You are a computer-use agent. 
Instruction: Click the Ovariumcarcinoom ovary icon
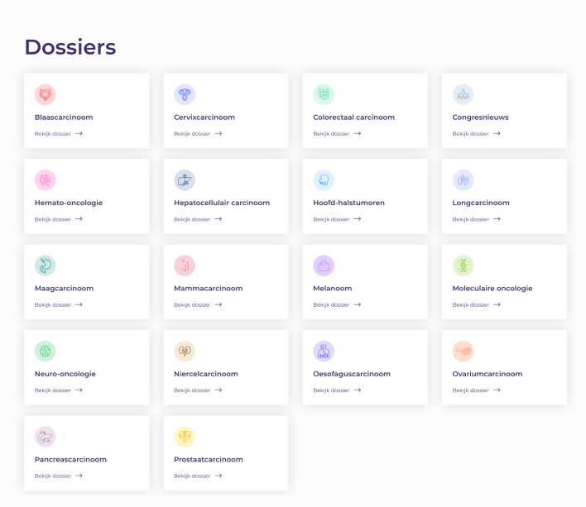(463, 351)
